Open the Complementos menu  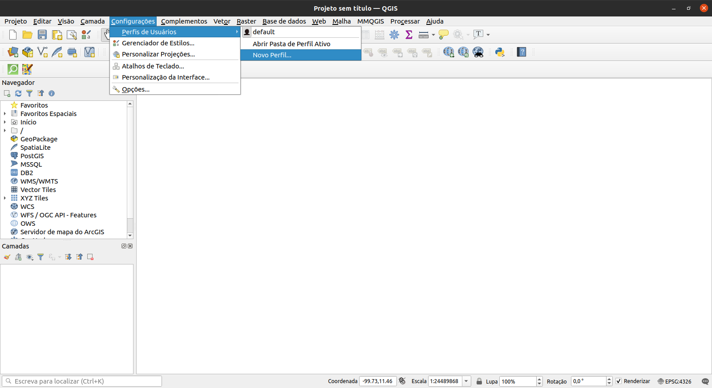coord(184,21)
